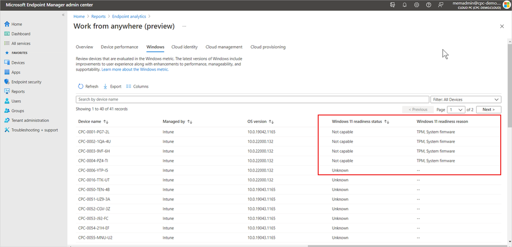Click the Refresh icon in toolbar
This screenshot has height=247, width=512.
[x=80, y=87]
